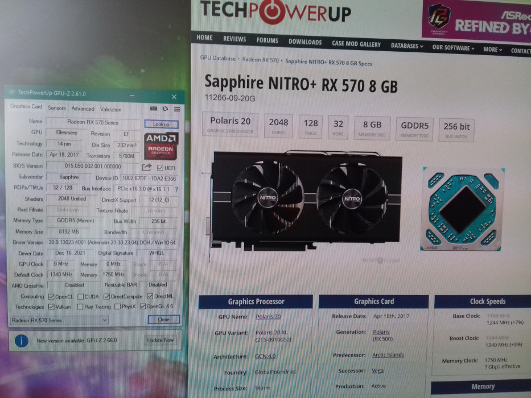
Task: Click the Memory Size field showing 8192 MB
Action: pos(69,231)
